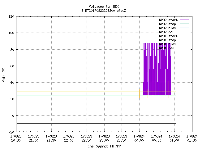Click the x-axis label "Time (yymmdd HH:MM)"
The image size is (198, 149).
pyautogui.click(x=104, y=146)
